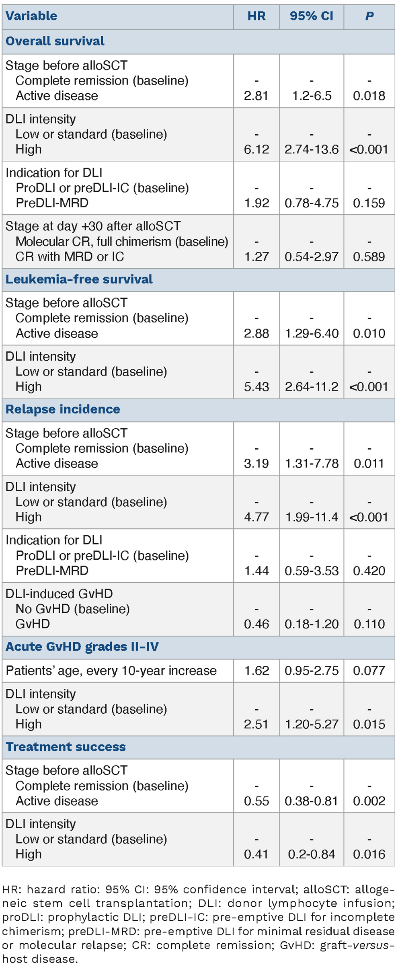
Task: Click the P value 0.589
Action: [x=369, y=257]
